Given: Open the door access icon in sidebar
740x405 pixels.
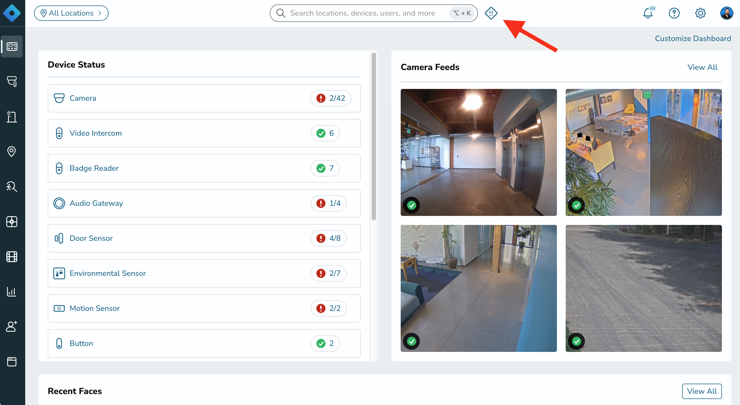Looking at the screenshot, I should click(12, 117).
